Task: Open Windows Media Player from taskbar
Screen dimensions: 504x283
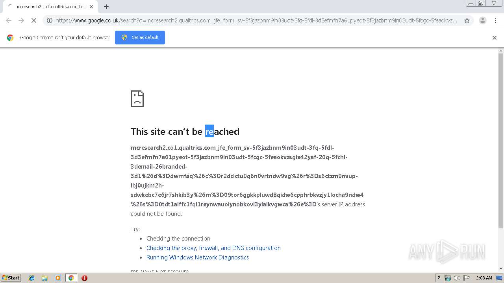Action: [x=58, y=278]
